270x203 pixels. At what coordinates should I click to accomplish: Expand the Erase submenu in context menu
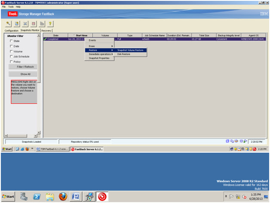99,46
